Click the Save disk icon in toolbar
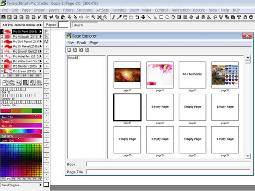This screenshot has width=255, height=191. pyautogui.click(x=3, y=17)
